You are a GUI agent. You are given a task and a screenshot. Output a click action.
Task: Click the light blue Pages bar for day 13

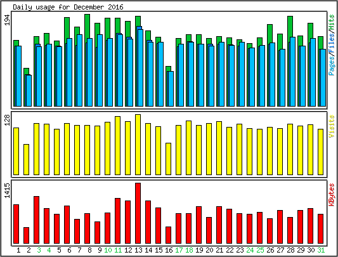141,68
